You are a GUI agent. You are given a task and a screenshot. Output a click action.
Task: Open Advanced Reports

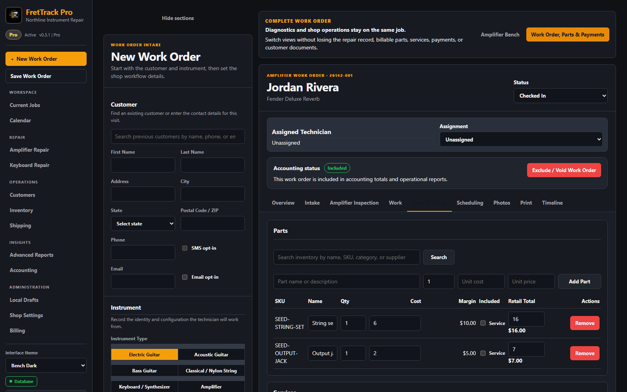(x=31, y=255)
